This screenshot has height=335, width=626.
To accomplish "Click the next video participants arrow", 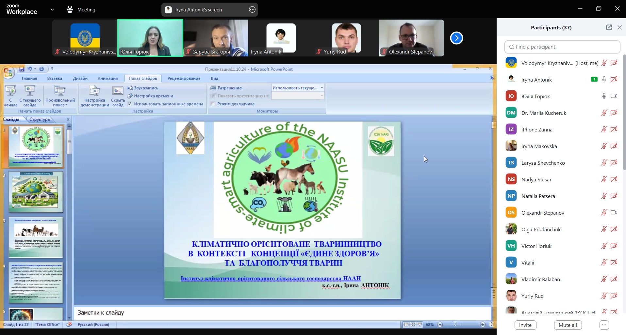I will pyautogui.click(x=456, y=38).
